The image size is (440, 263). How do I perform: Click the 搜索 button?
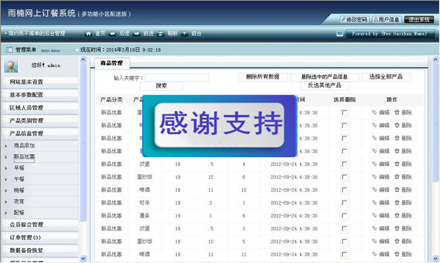pyautogui.click(x=161, y=86)
